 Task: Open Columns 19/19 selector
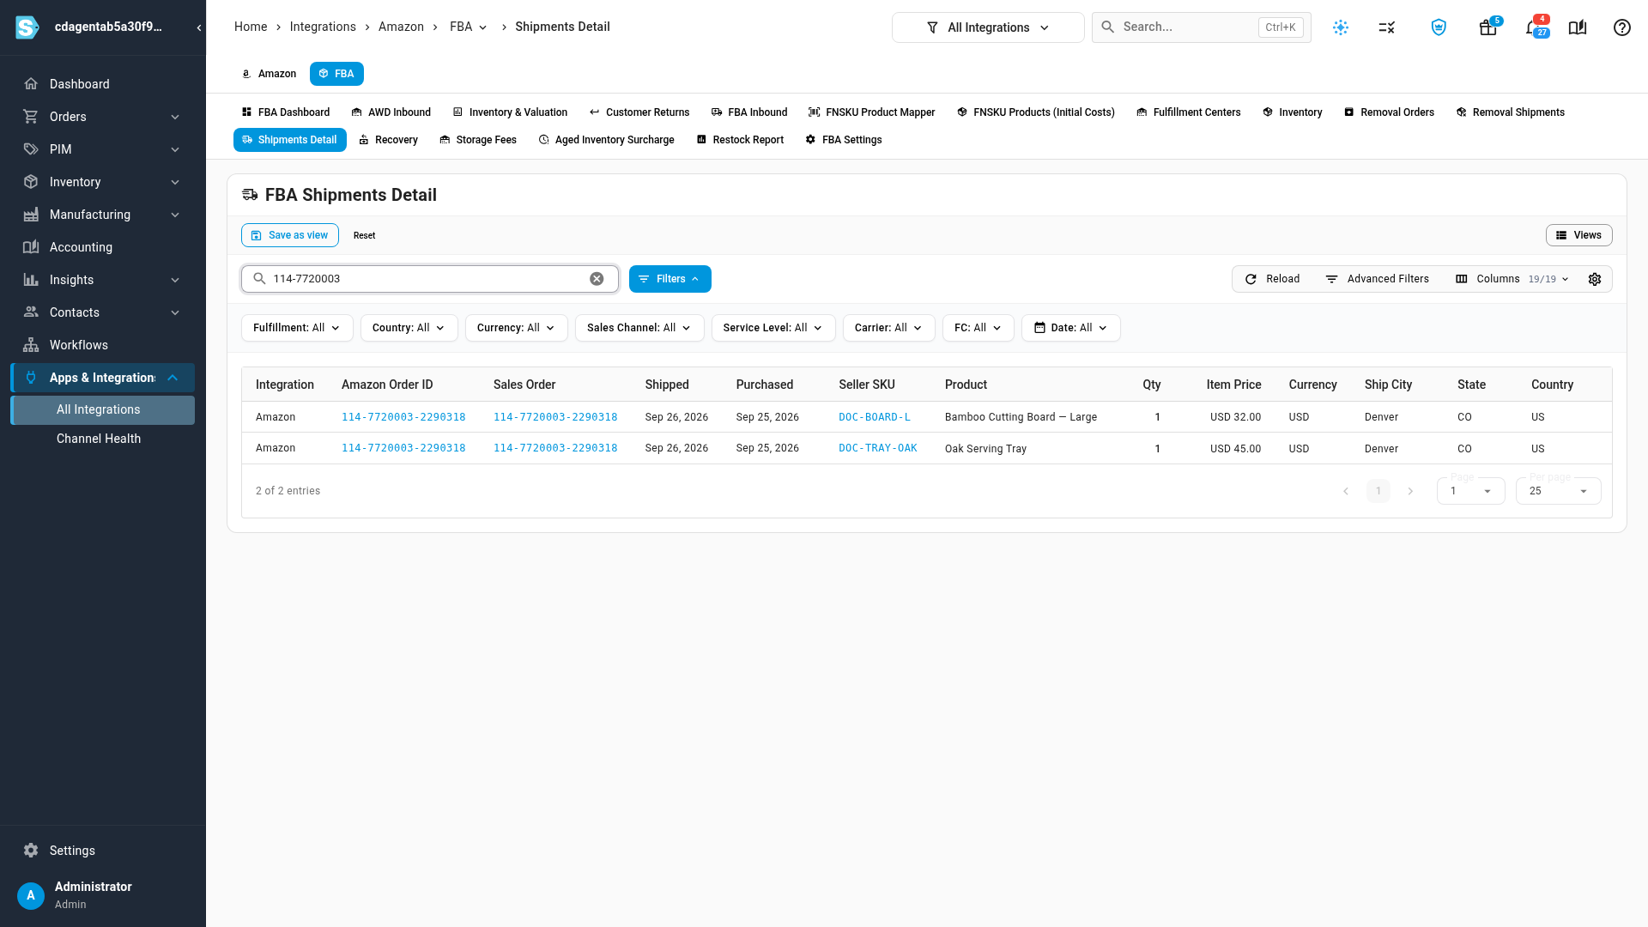coord(1512,279)
